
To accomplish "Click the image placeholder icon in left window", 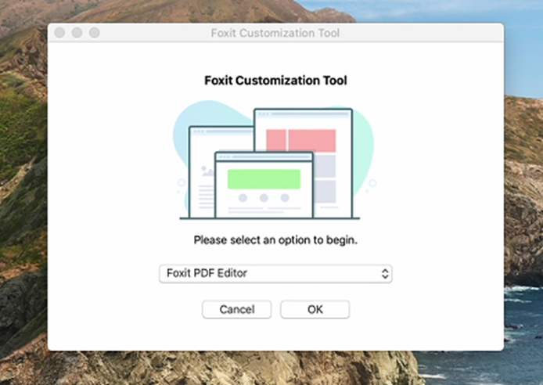I will pyautogui.click(x=207, y=170).
